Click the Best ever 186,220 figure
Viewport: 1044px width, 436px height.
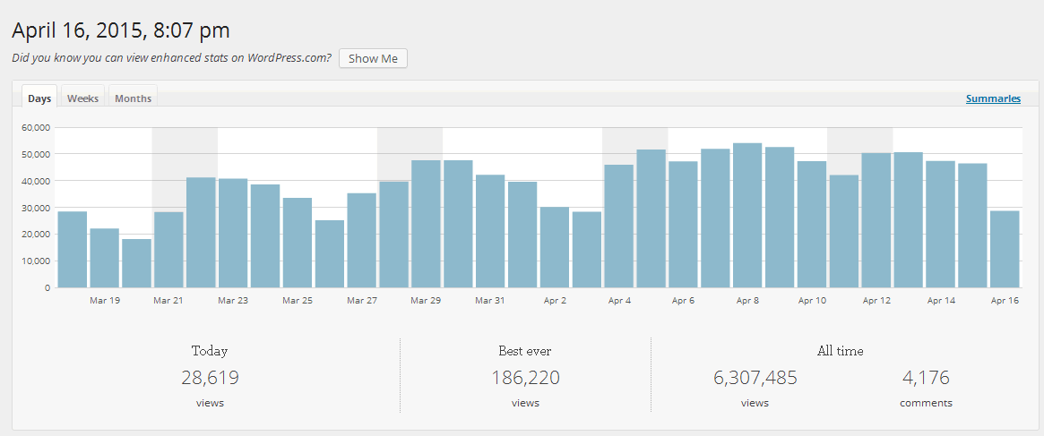click(x=525, y=378)
